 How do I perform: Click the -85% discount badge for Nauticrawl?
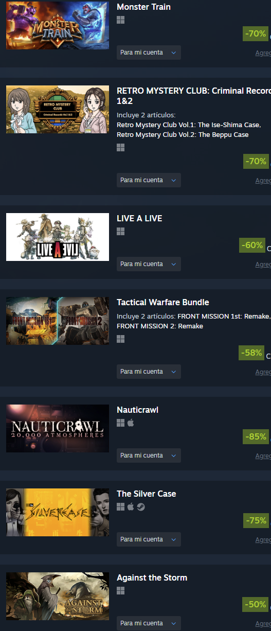256,437
